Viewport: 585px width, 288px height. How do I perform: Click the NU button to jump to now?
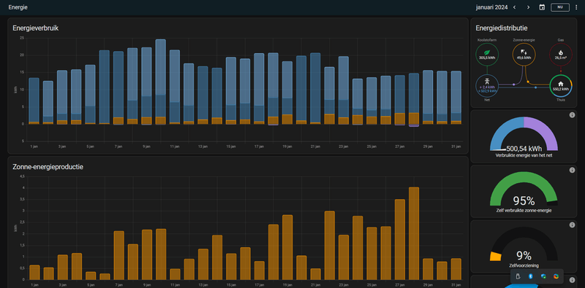(560, 7)
